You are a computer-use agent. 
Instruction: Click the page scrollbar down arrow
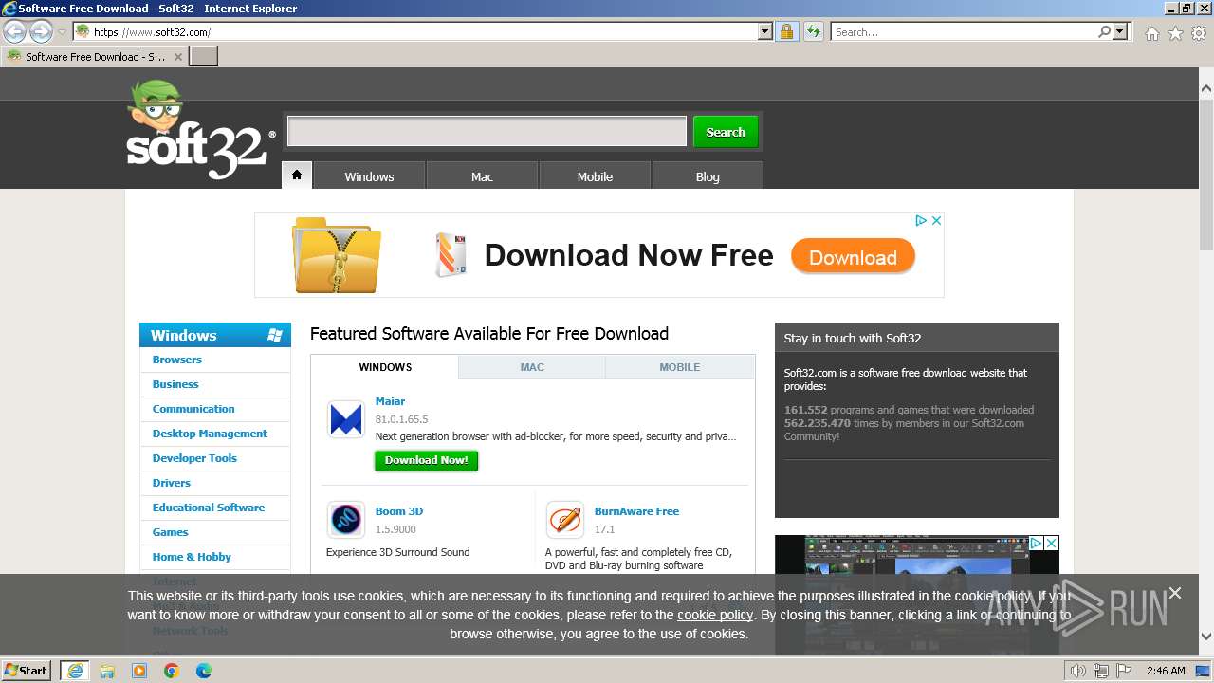pos(1206,637)
